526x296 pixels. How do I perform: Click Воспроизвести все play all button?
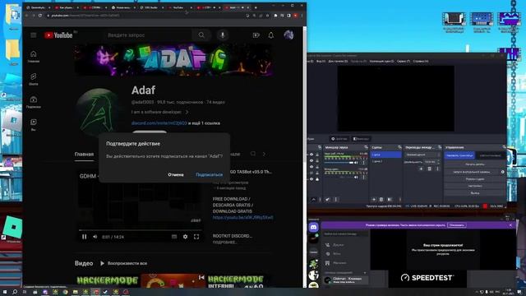click(x=123, y=263)
